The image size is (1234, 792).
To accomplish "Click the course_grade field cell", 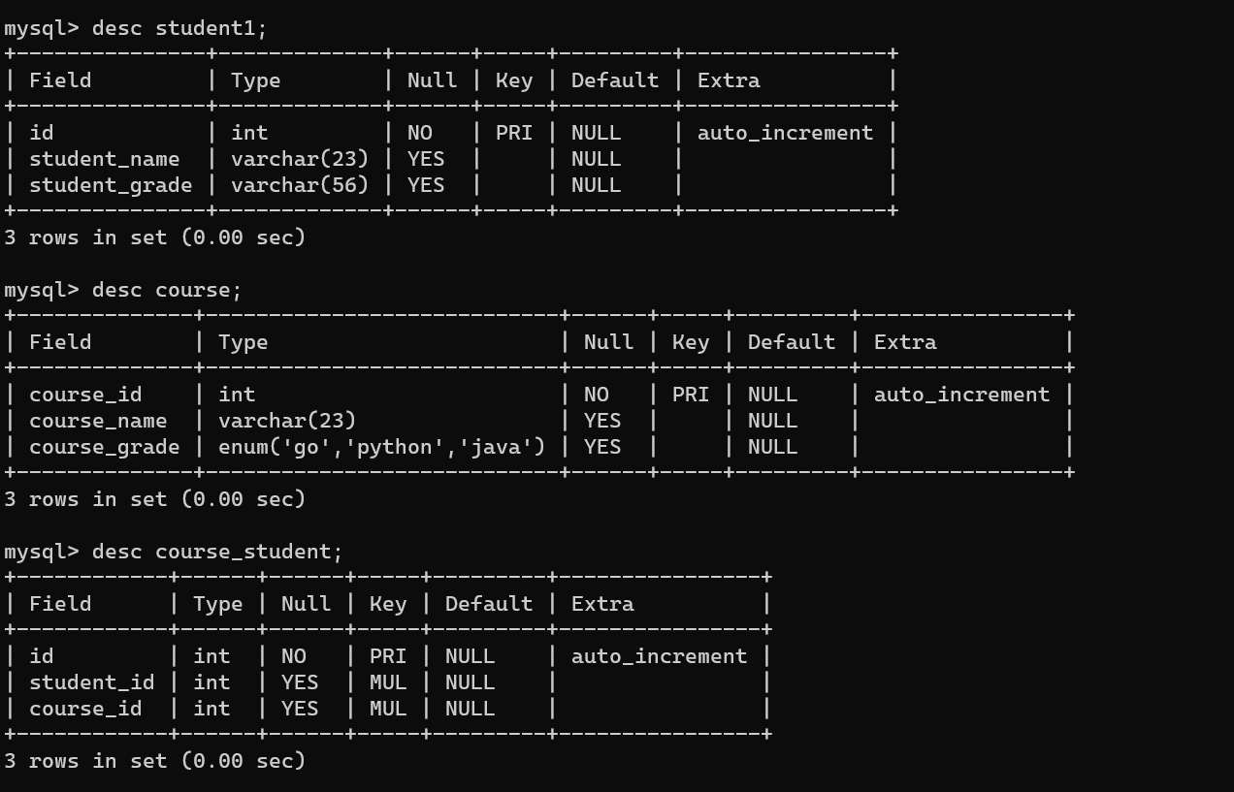I will pos(105,447).
